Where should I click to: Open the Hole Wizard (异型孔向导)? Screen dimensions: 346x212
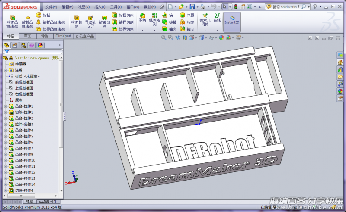(90, 22)
